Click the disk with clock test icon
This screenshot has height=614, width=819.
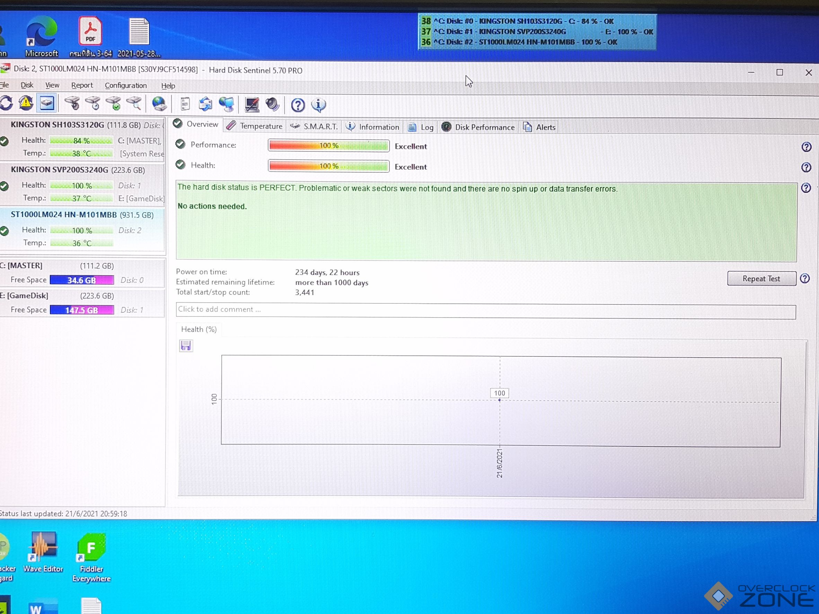coord(93,104)
